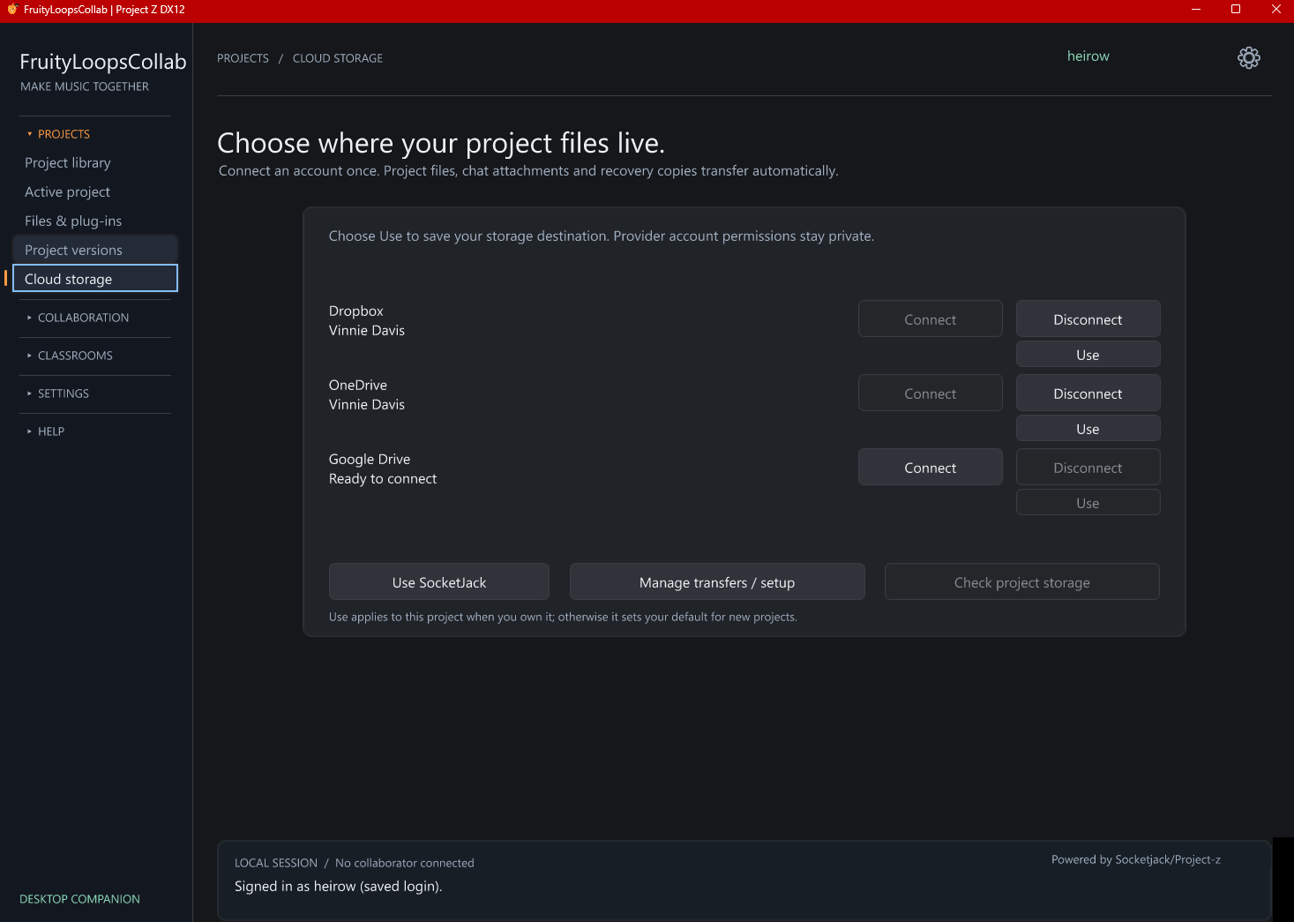Click the FruityLoopsCollab title bar app icon

click(12, 10)
